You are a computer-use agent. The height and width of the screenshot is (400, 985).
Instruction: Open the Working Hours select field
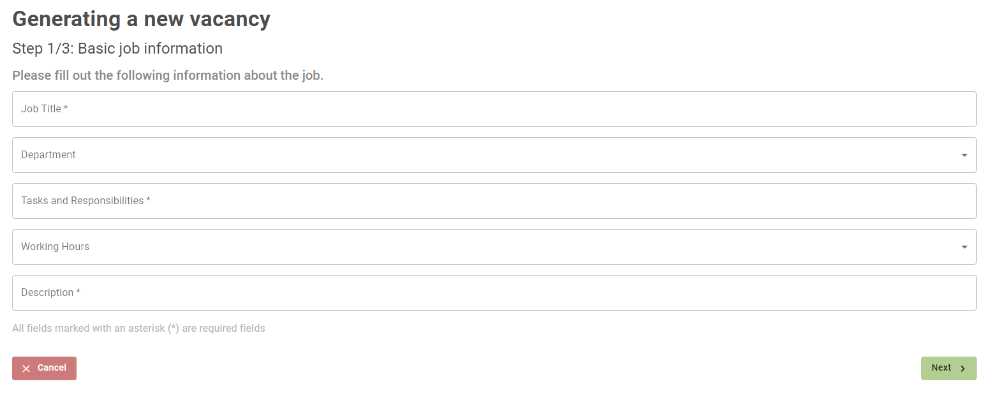pyautogui.click(x=494, y=247)
